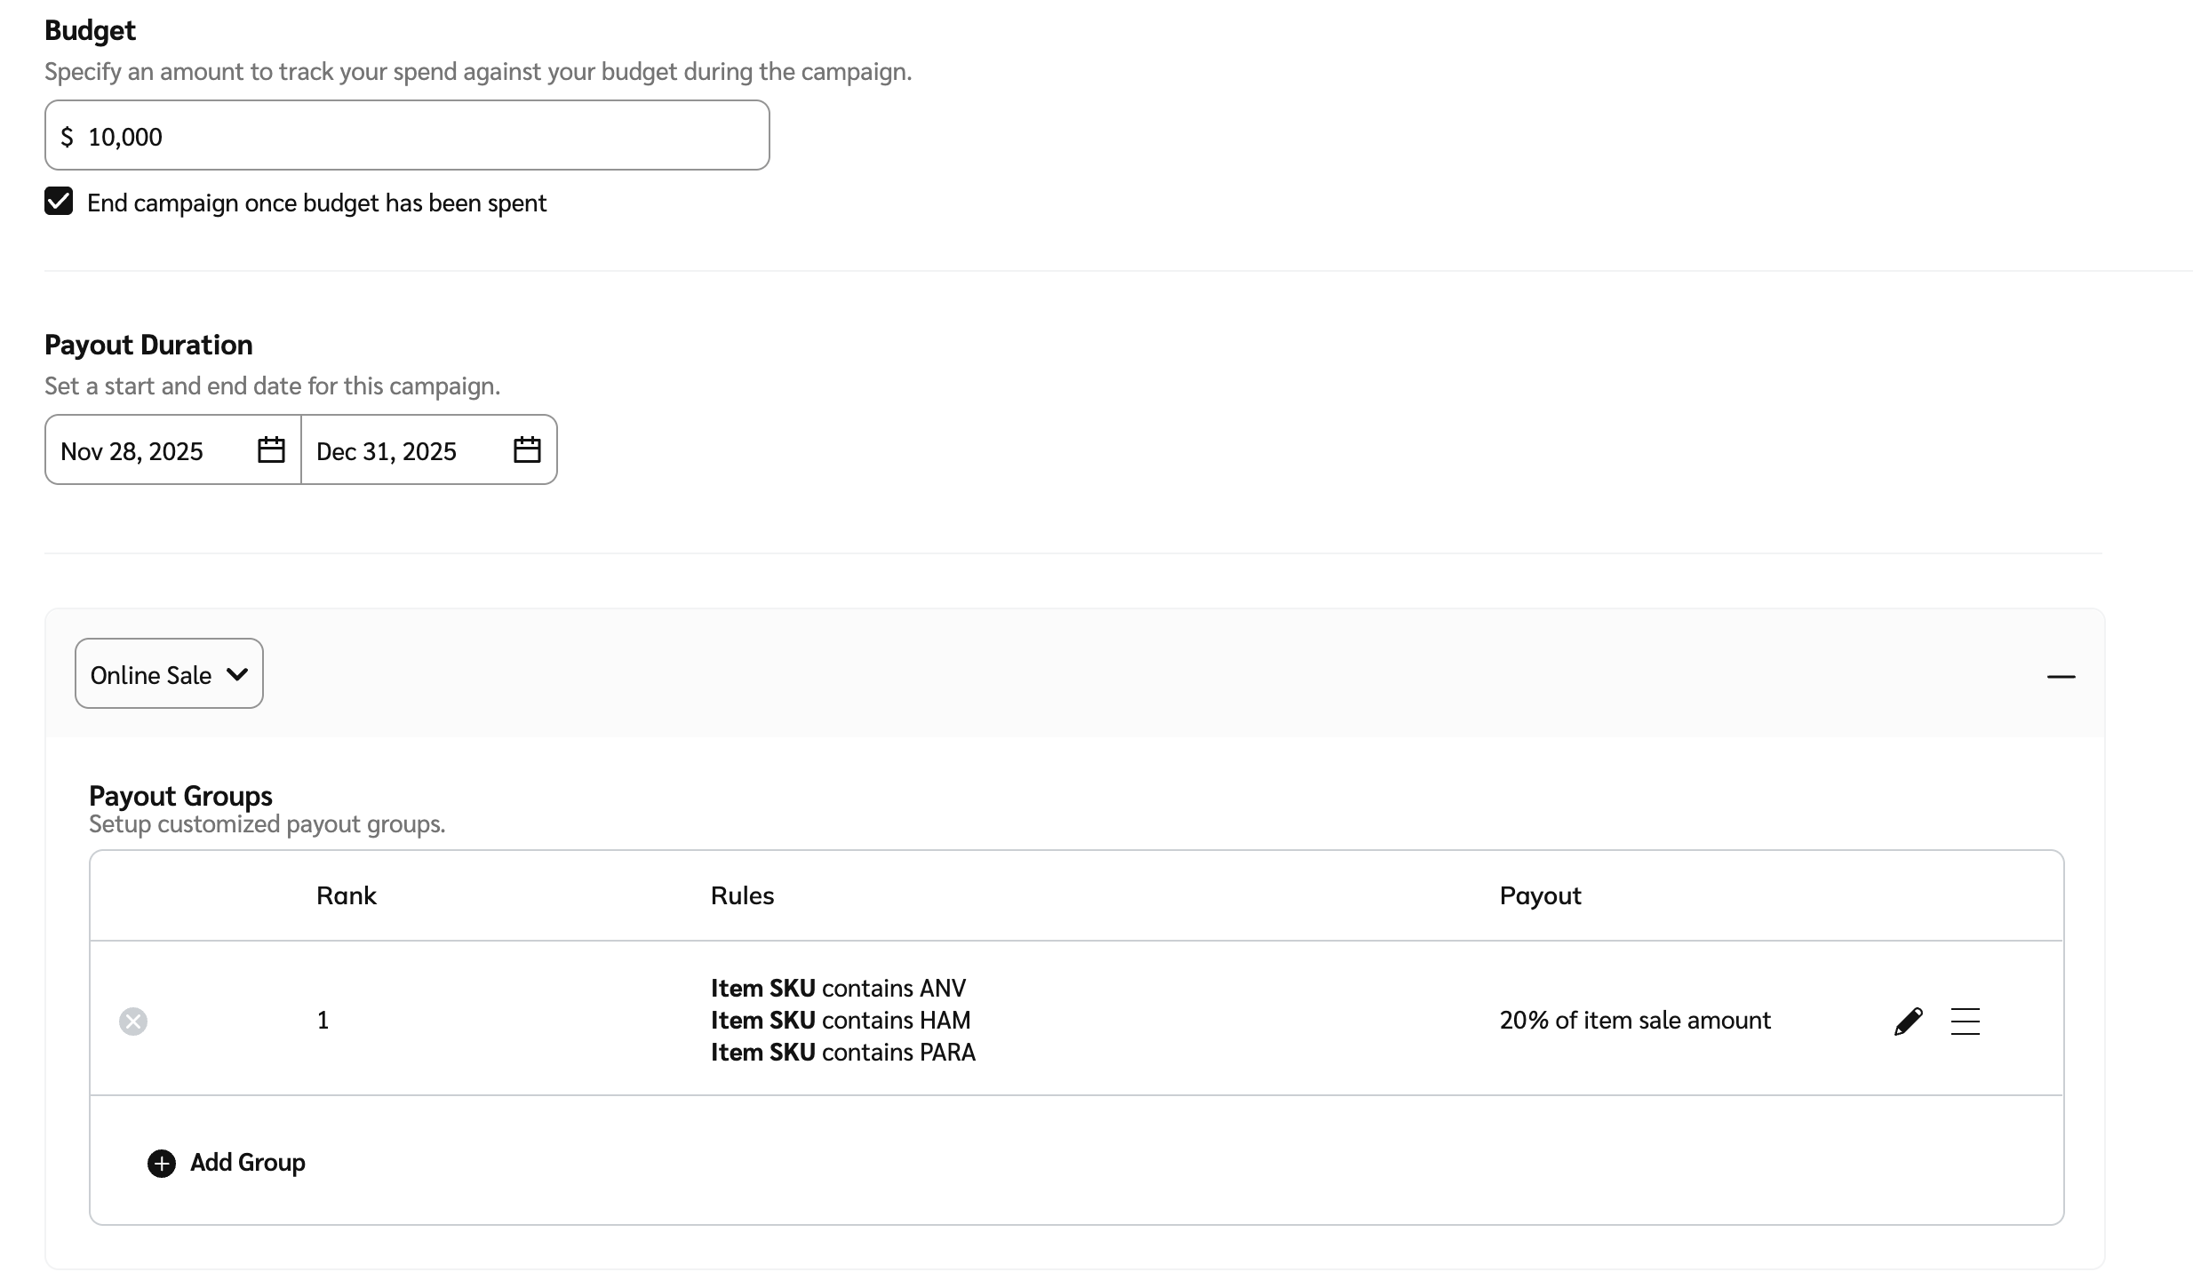The image size is (2193, 1288).
Task: Click the pencil edit icon for group 1
Action: [1908, 1022]
